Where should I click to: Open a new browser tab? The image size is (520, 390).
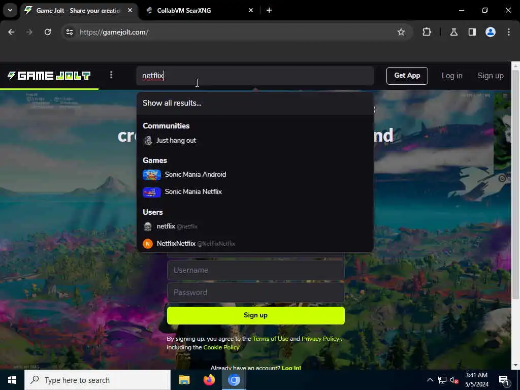(269, 10)
